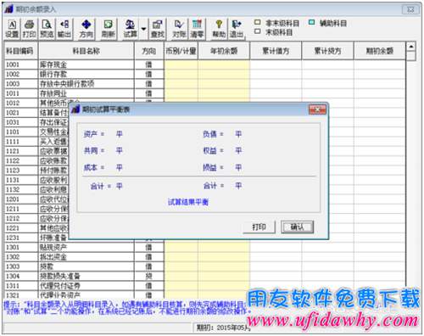
Task: Confirm the dialog with 确认 button
Action: point(297,227)
